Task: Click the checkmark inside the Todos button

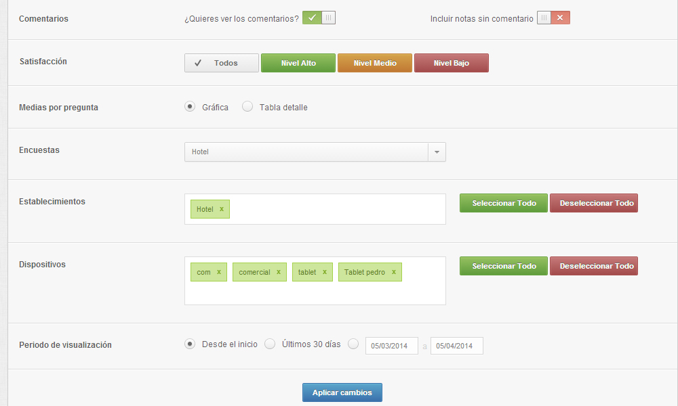Action: point(199,62)
